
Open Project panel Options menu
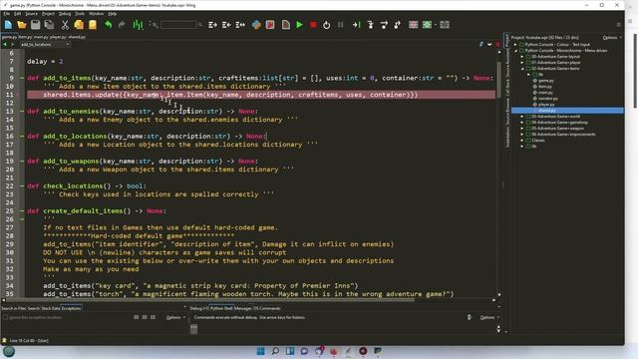(611, 38)
